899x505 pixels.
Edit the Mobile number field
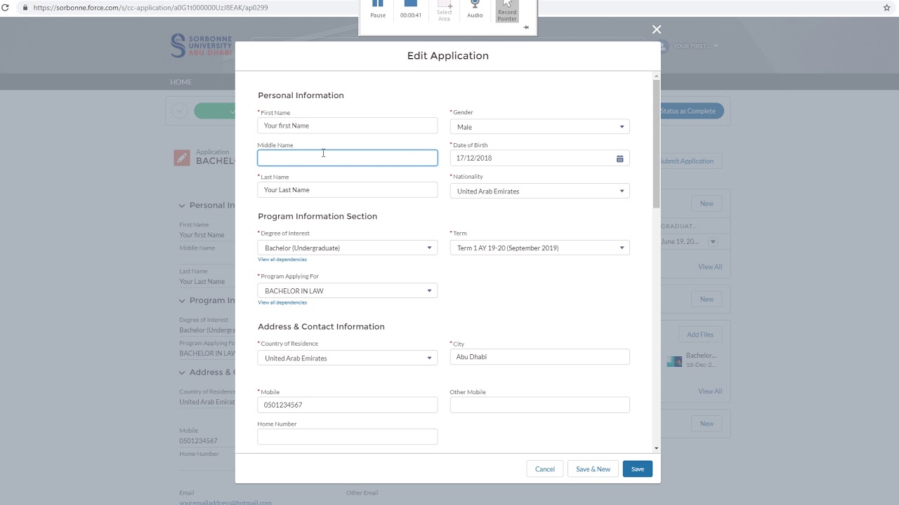tap(347, 405)
